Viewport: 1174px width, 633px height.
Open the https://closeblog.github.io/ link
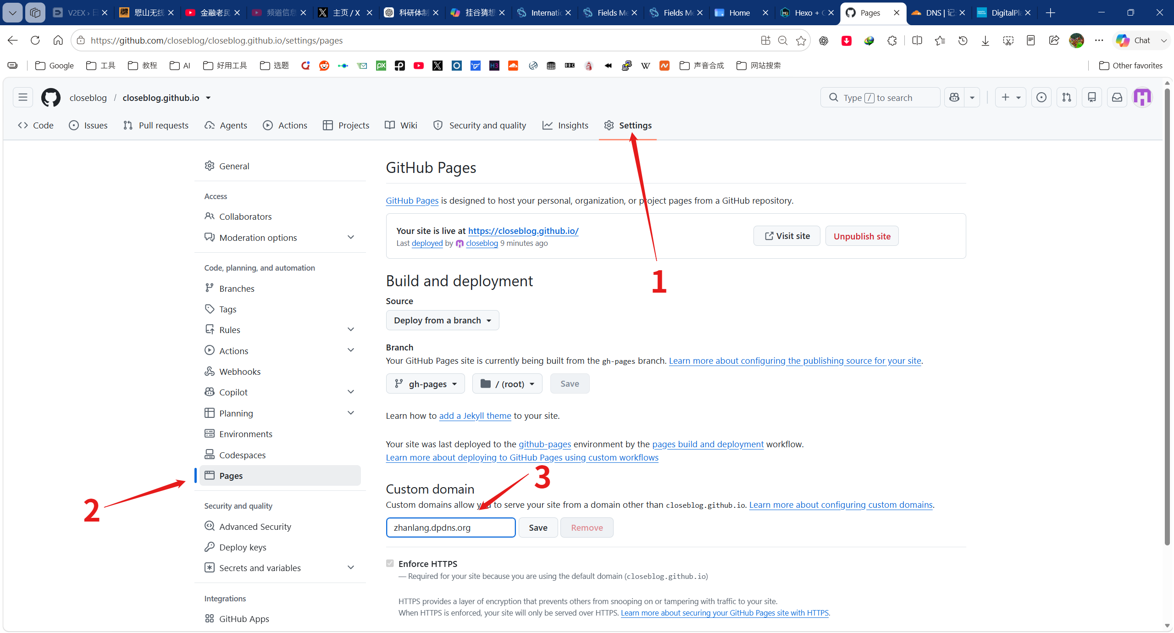(523, 231)
